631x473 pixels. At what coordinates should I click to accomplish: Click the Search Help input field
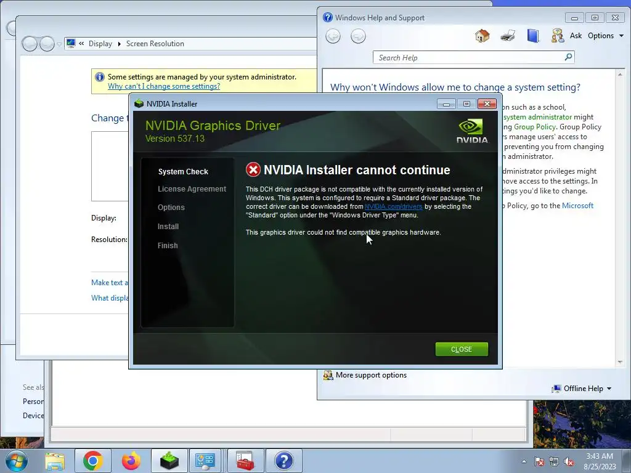click(x=469, y=57)
